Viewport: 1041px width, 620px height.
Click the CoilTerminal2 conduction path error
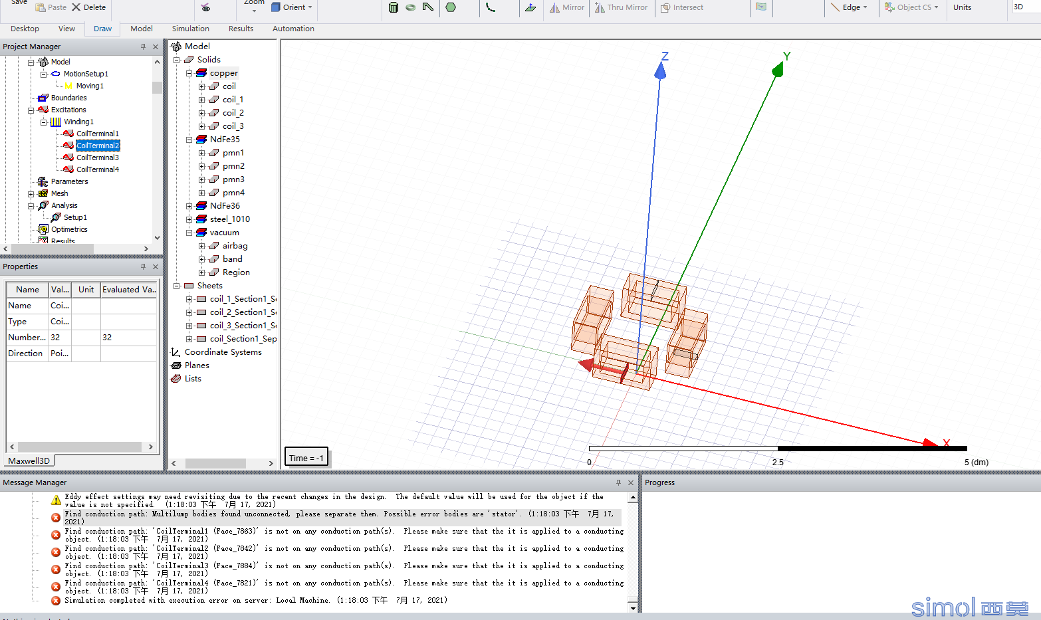pyautogui.click(x=344, y=552)
